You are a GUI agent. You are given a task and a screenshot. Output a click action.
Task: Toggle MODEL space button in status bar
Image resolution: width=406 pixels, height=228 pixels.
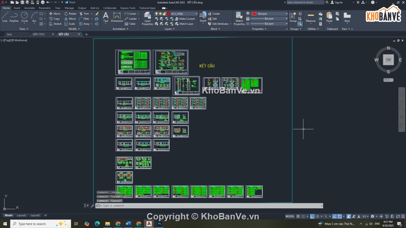pos(290,216)
